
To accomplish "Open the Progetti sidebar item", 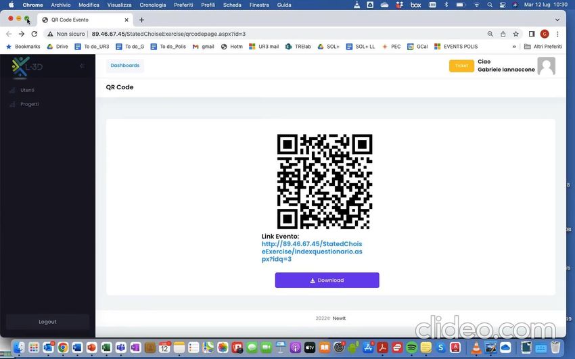I will tap(29, 104).
